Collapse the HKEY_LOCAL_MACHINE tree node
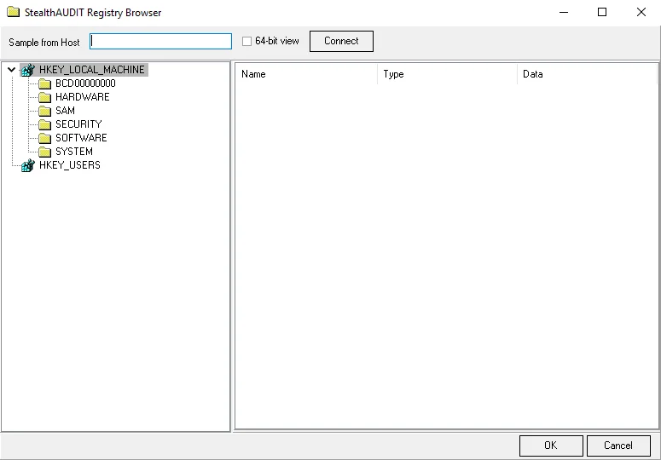The height and width of the screenshot is (460, 661). click(x=12, y=70)
